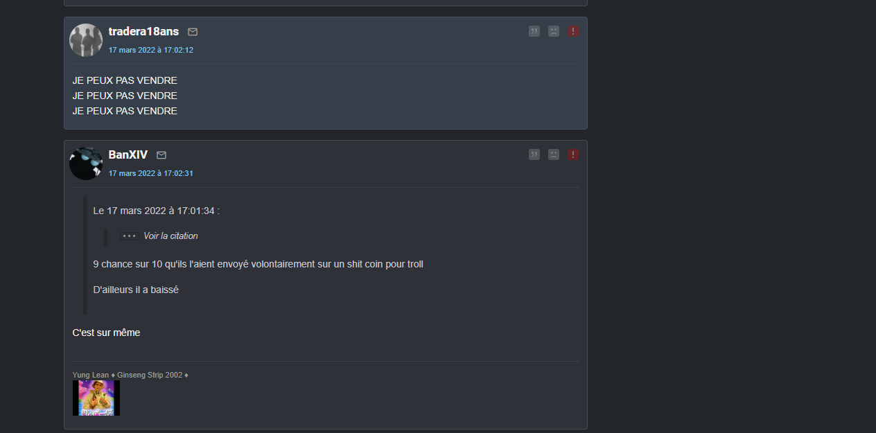
Task: Blacklist user tradera18ans via sad-face icon
Action: pos(554,31)
